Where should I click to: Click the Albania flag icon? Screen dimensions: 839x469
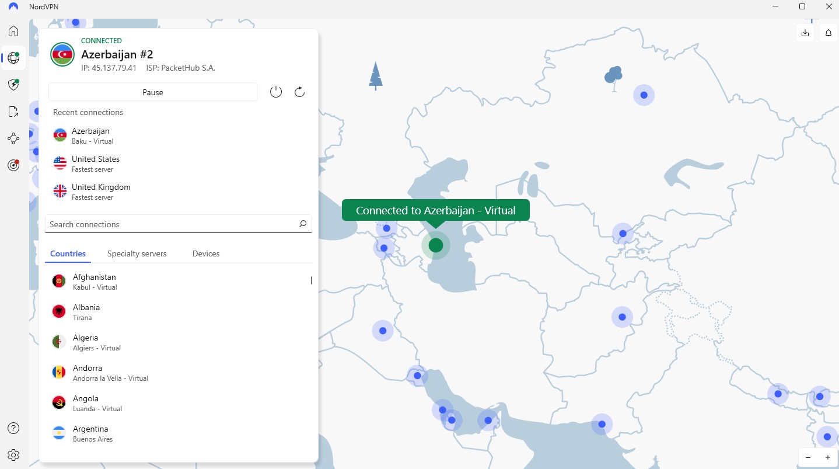pyautogui.click(x=59, y=312)
